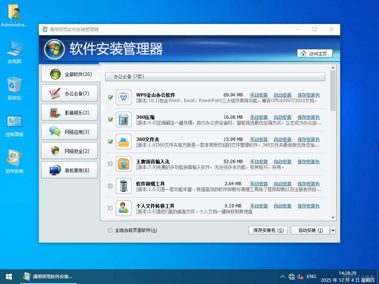Viewport: 379px width, 284px height.
Task: Uncheck the WPS金山办公软件 checkbox
Action: tap(110, 97)
